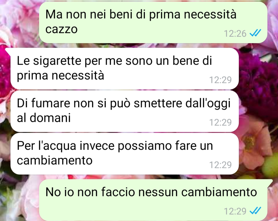
Task: Click the words 'al domani' in the white bubble
Action: [44, 118]
